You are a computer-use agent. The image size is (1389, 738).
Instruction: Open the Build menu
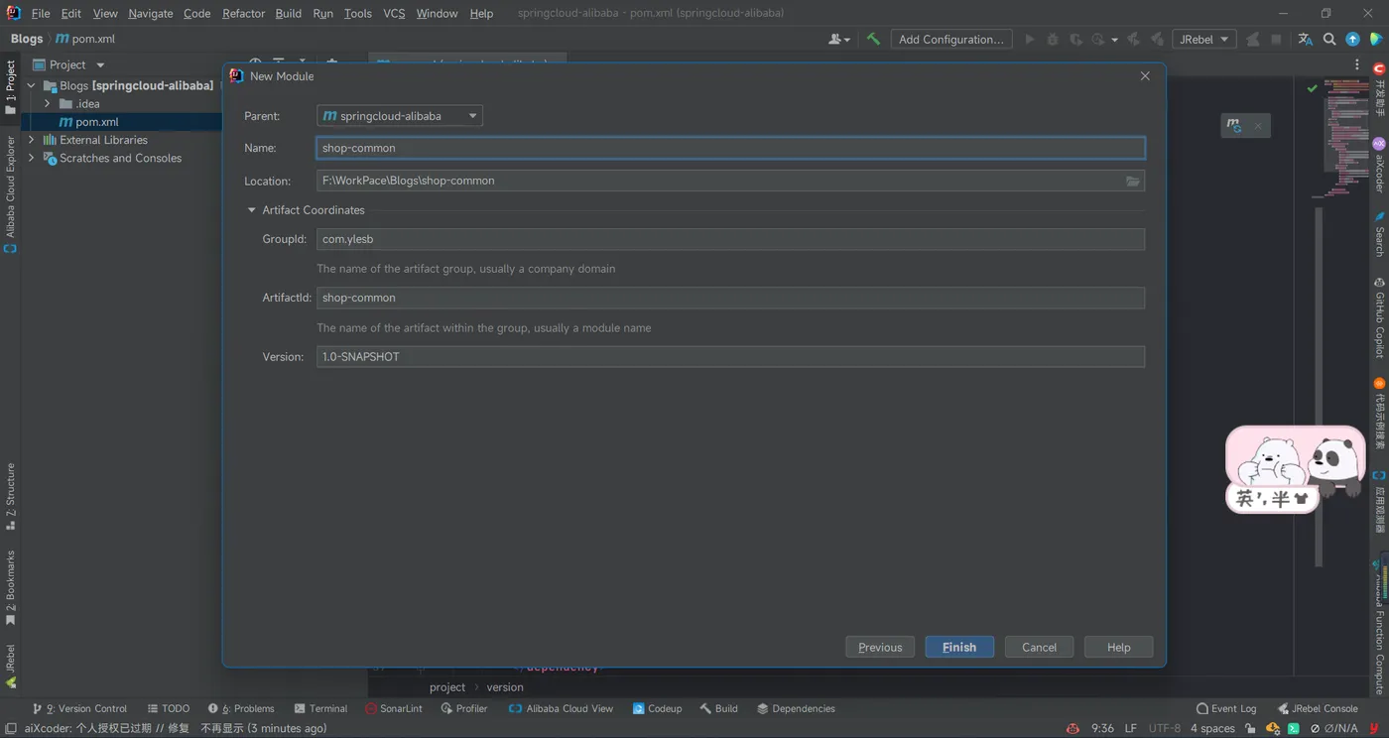[289, 13]
